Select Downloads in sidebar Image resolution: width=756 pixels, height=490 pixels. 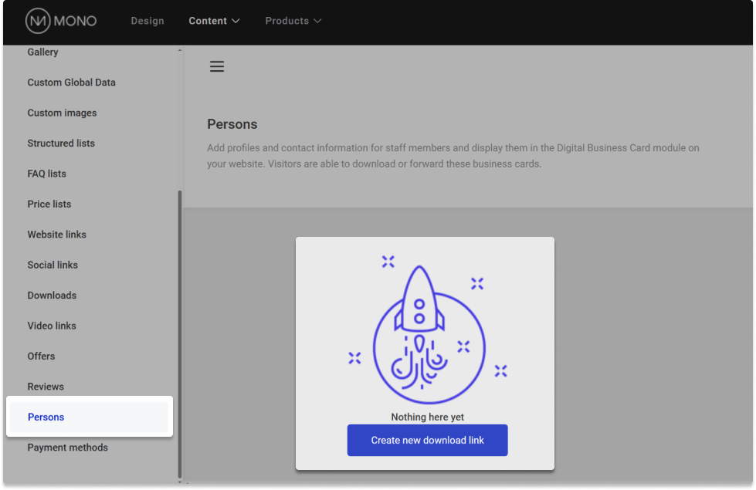coord(52,296)
